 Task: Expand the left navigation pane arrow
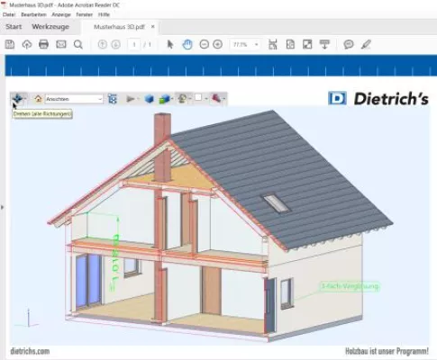(2, 207)
